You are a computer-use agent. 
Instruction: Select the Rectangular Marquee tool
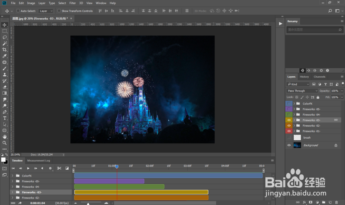point(4,31)
